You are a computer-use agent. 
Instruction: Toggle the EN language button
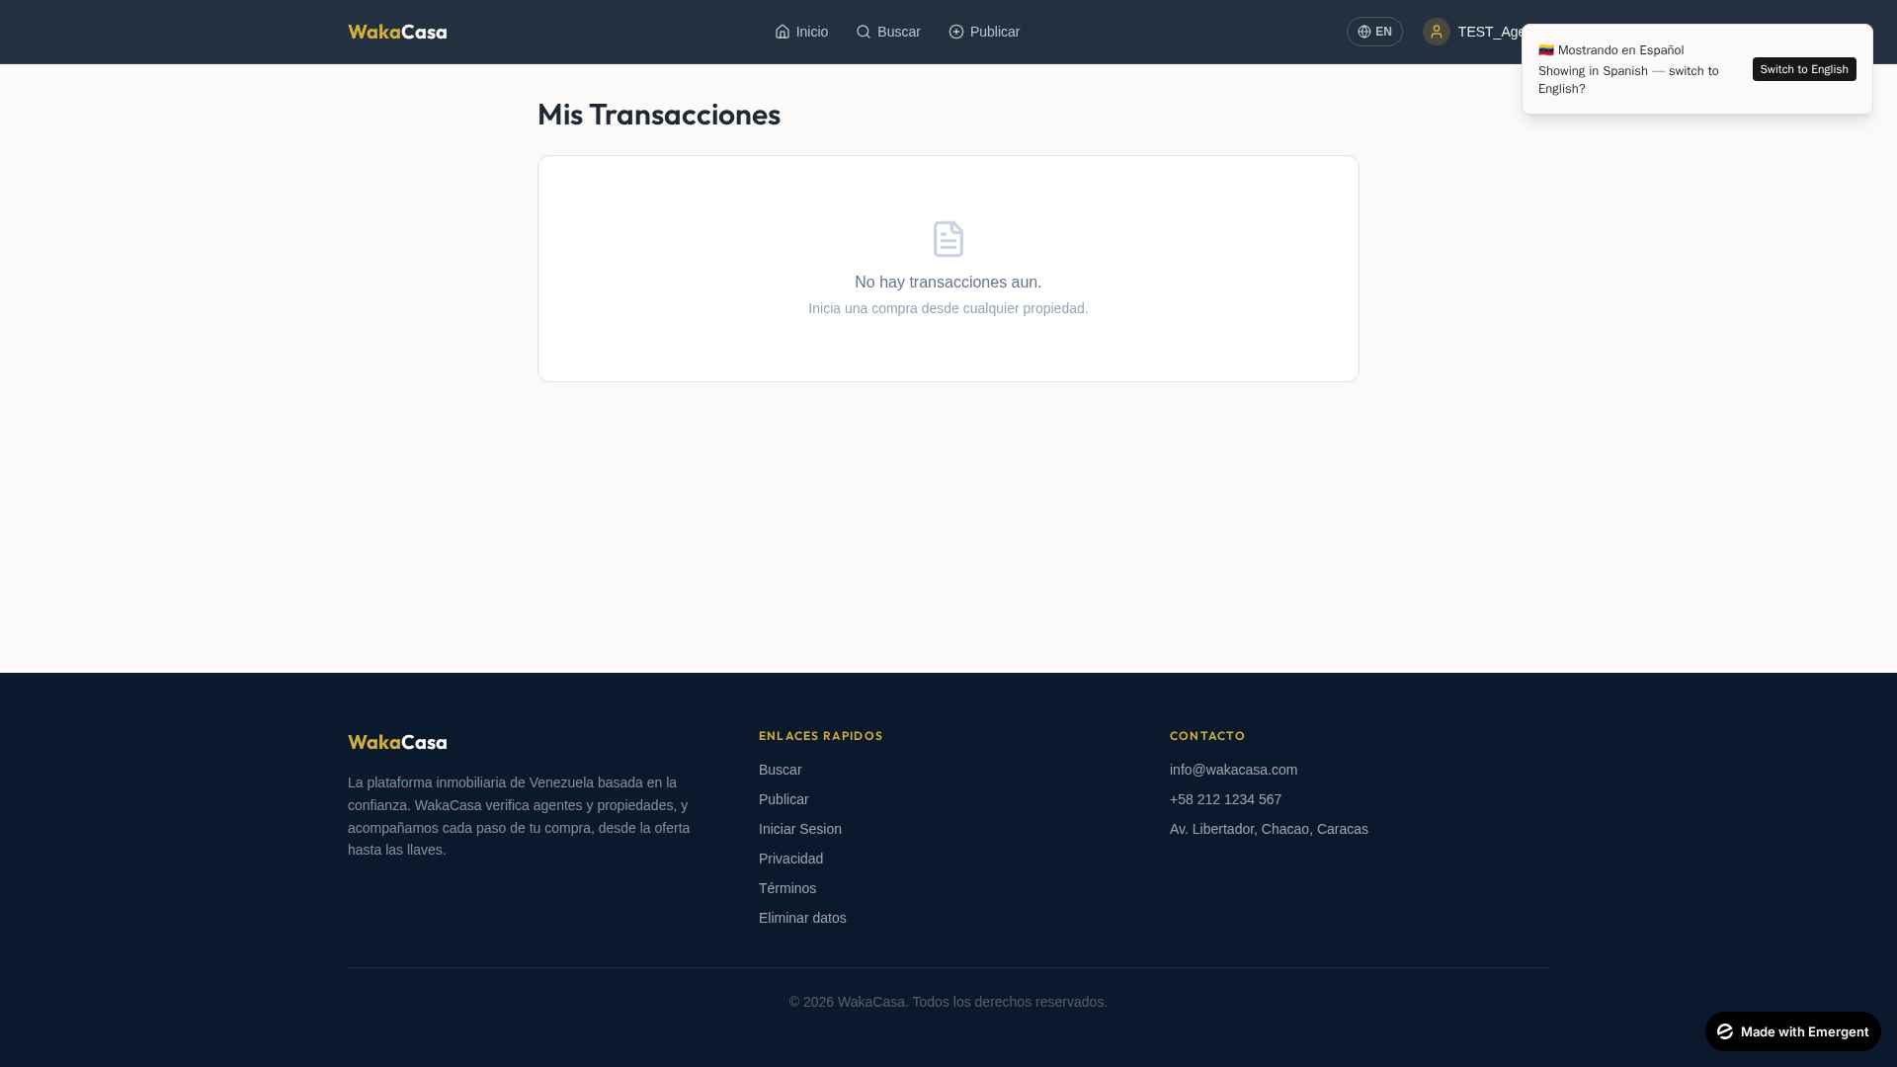pyautogui.click(x=1374, y=32)
